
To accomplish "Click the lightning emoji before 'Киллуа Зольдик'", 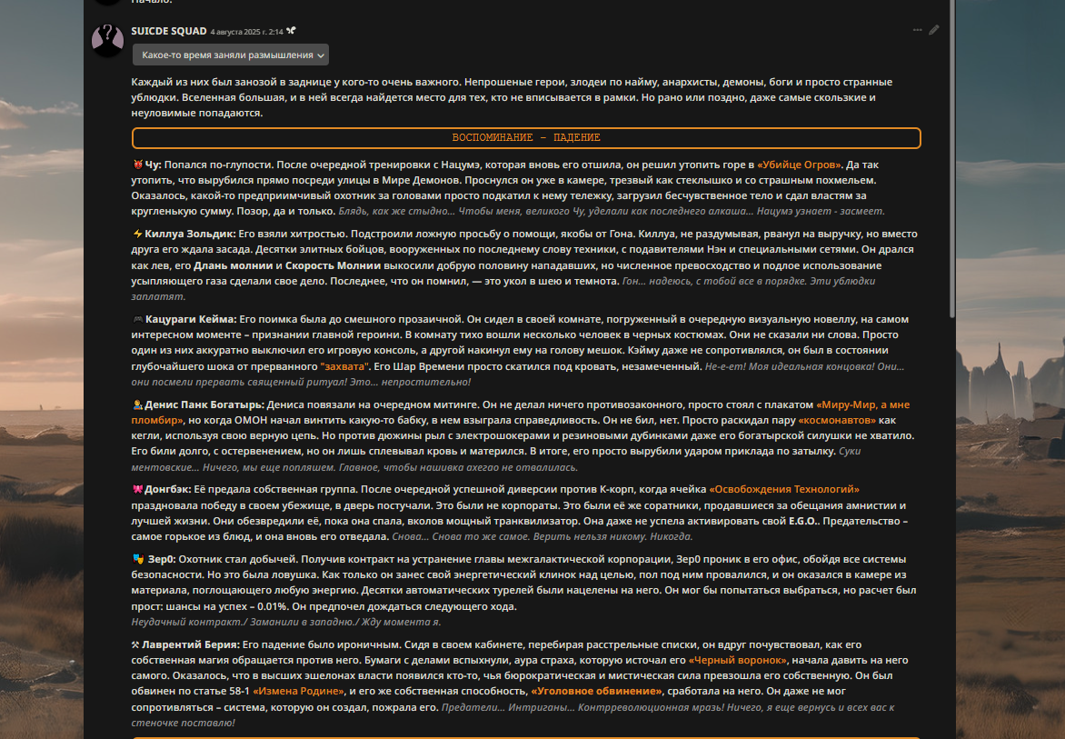I will 137,234.
